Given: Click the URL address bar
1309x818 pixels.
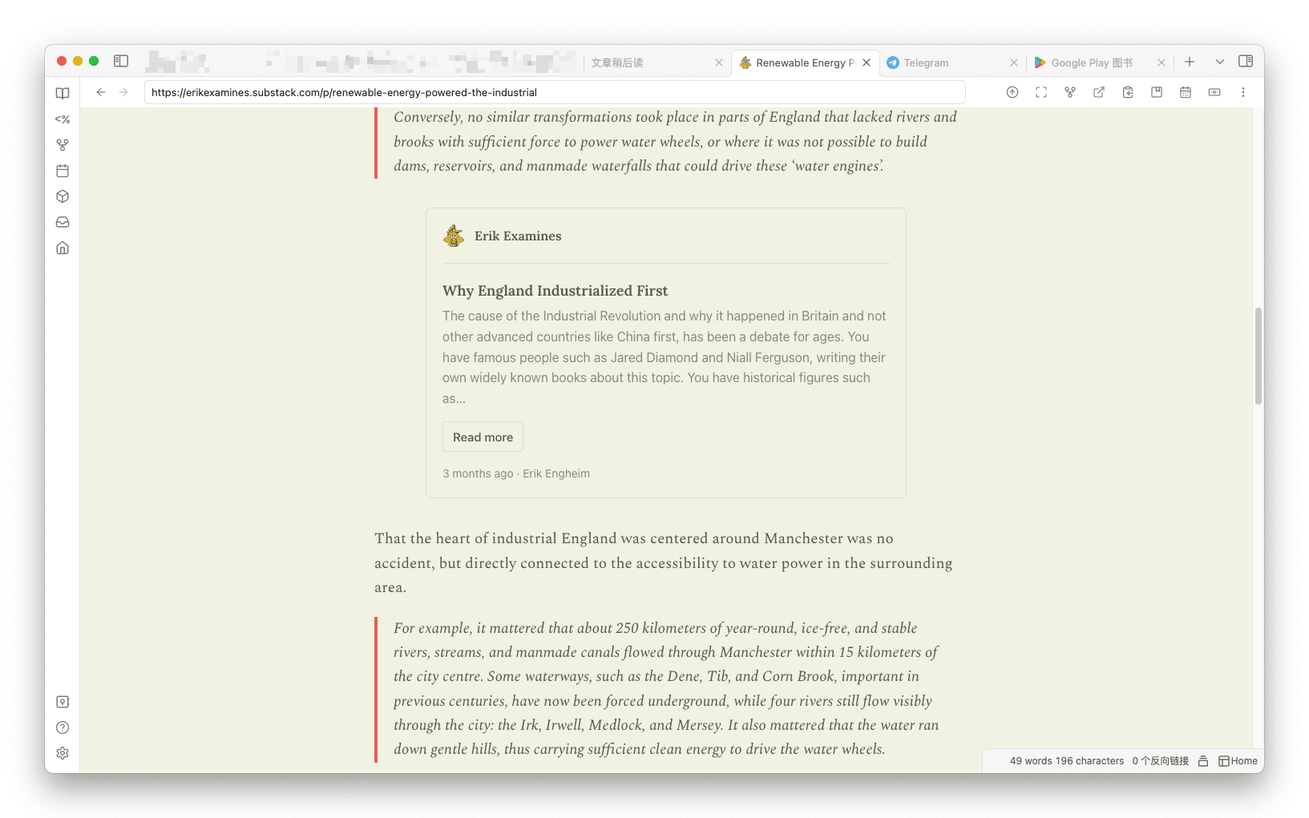Looking at the screenshot, I should coord(555,92).
